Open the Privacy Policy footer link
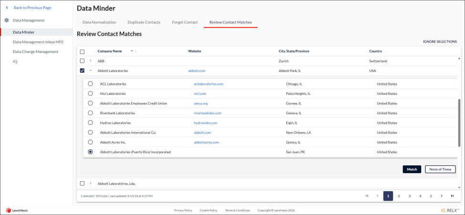Image resolution: width=465 pixels, height=215 pixels. [183, 210]
